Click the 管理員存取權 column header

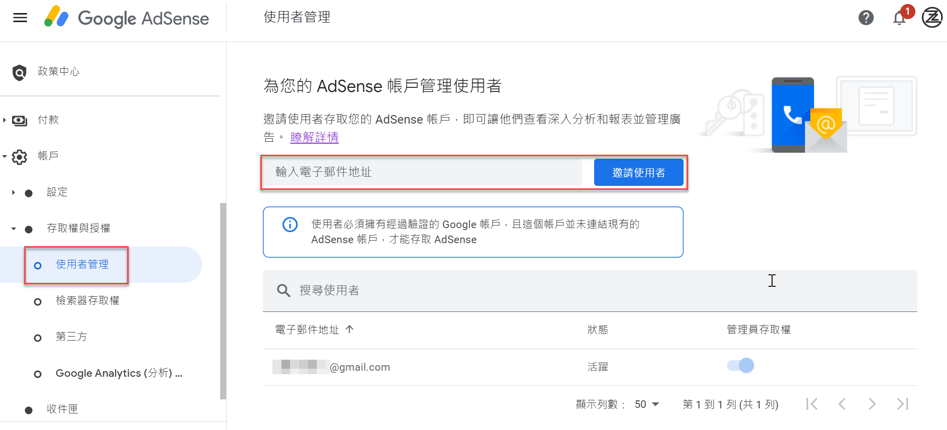[759, 330]
